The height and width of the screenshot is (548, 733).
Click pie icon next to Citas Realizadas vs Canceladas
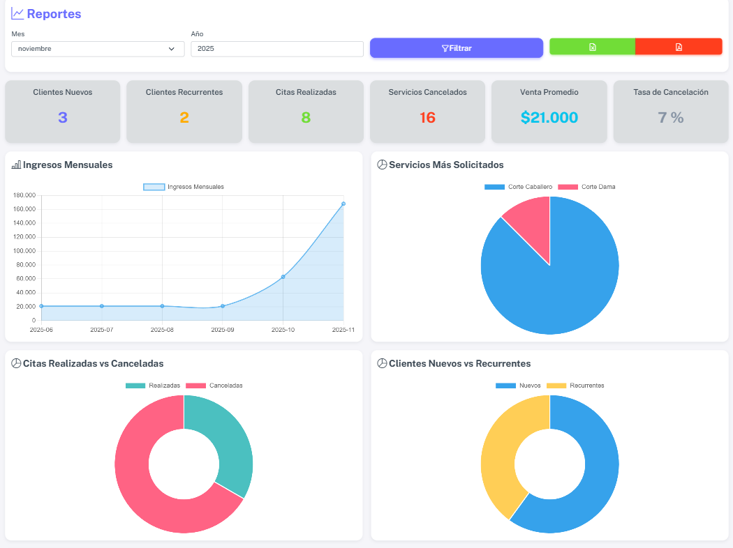pos(16,364)
